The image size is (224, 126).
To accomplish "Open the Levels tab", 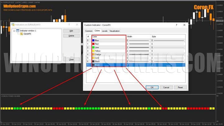I will pos(105,31).
